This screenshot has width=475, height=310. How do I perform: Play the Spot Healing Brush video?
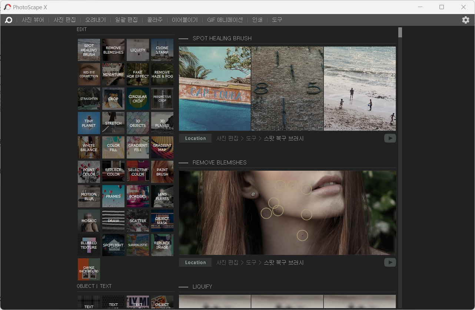[390, 138]
